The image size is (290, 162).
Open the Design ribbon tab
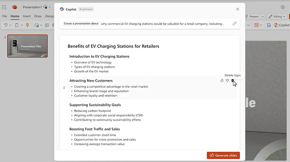(x=50, y=16)
